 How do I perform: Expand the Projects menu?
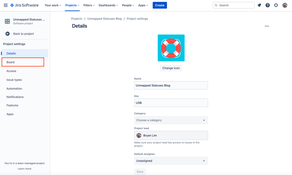(72, 5)
